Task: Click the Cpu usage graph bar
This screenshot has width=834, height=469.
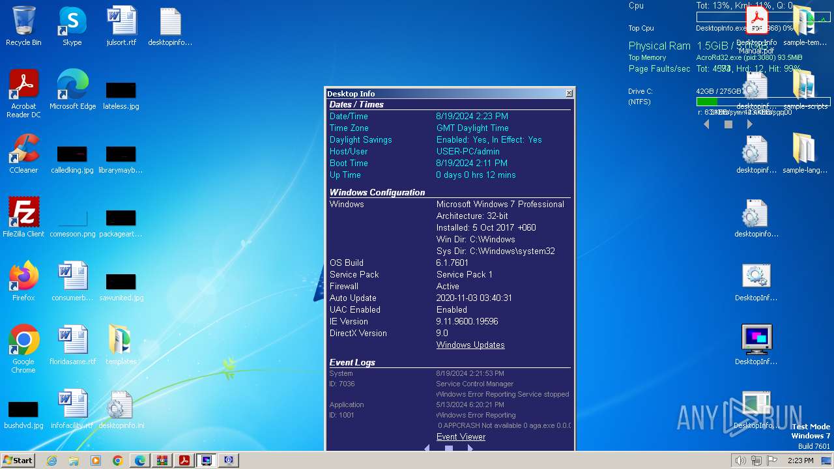Action: (x=763, y=18)
